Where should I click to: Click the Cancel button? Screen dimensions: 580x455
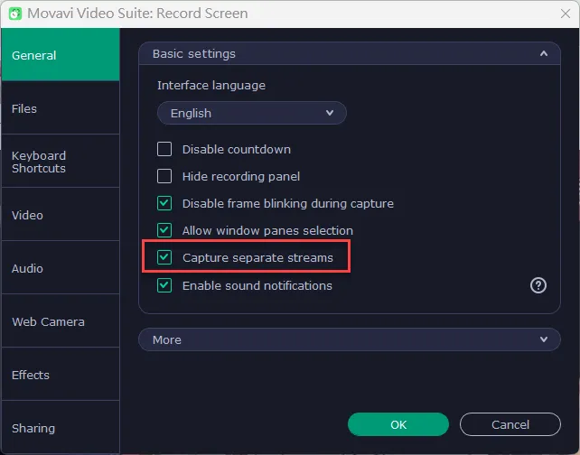(510, 424)
